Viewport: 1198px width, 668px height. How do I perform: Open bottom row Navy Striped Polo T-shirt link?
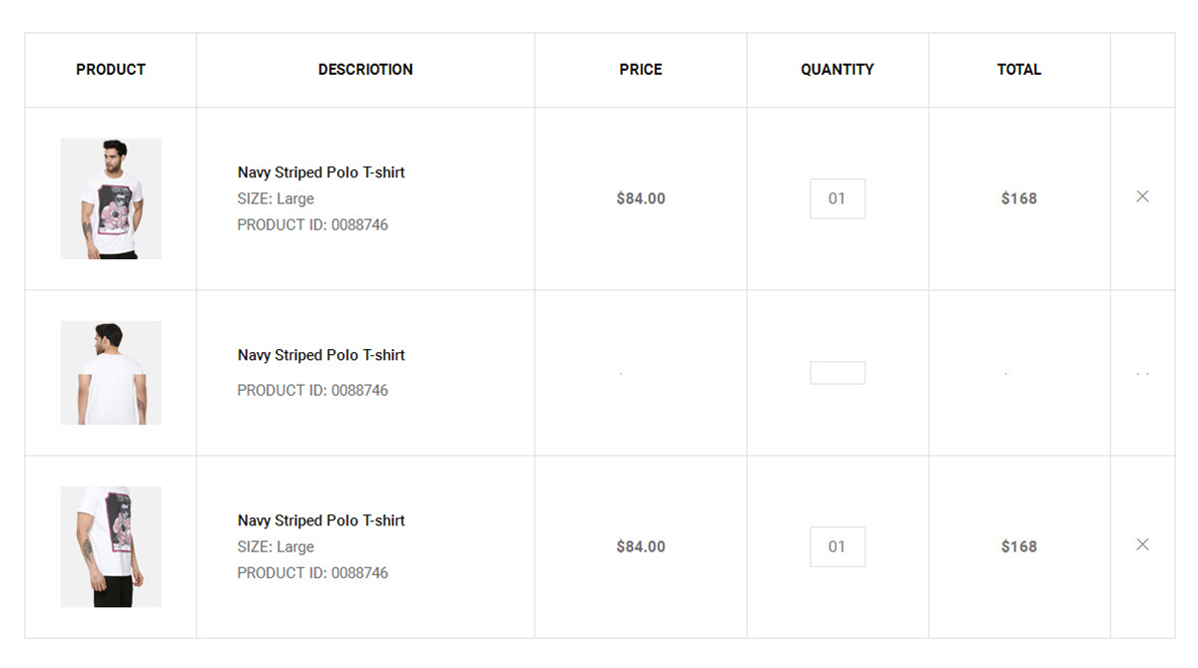pyautogui.click(x=321, y=520)
